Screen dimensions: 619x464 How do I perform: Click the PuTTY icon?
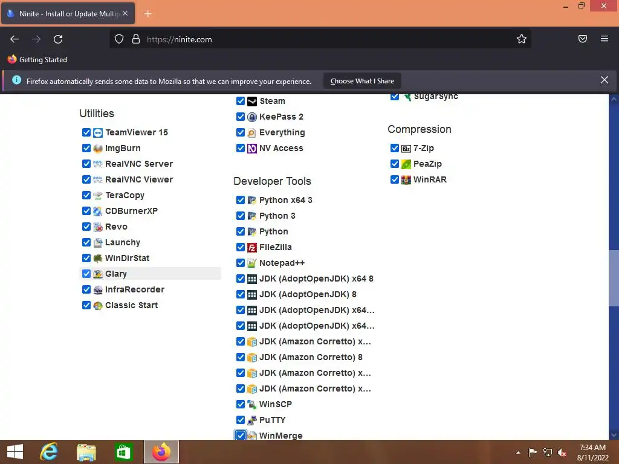coord(252,420)
